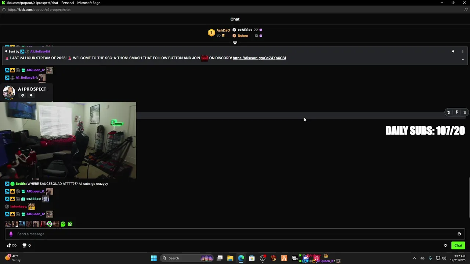Expand the gift leaderboard drop-down handle

(235, 43)
